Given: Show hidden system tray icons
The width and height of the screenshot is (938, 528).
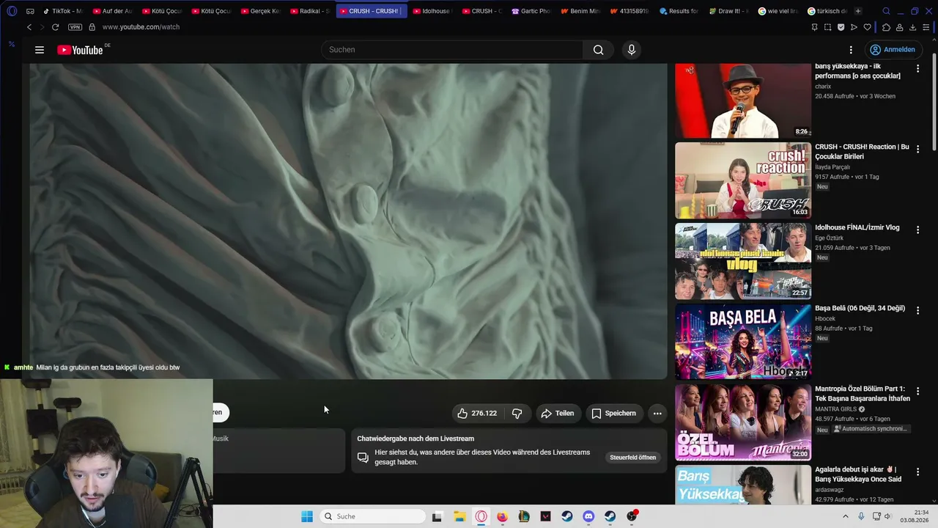Looking at the screenshot, I should (845, 516).
